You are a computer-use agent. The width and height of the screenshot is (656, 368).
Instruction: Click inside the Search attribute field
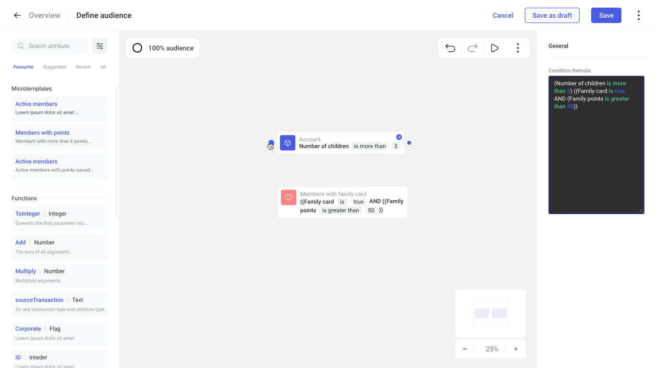(x=49, y=46)
